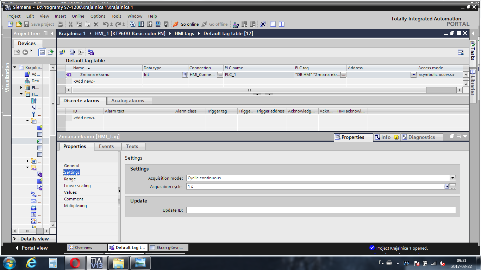Screen dimensions: 481x270
Task: Cut the selection with the scissors icon
Action: coord(70,24)
